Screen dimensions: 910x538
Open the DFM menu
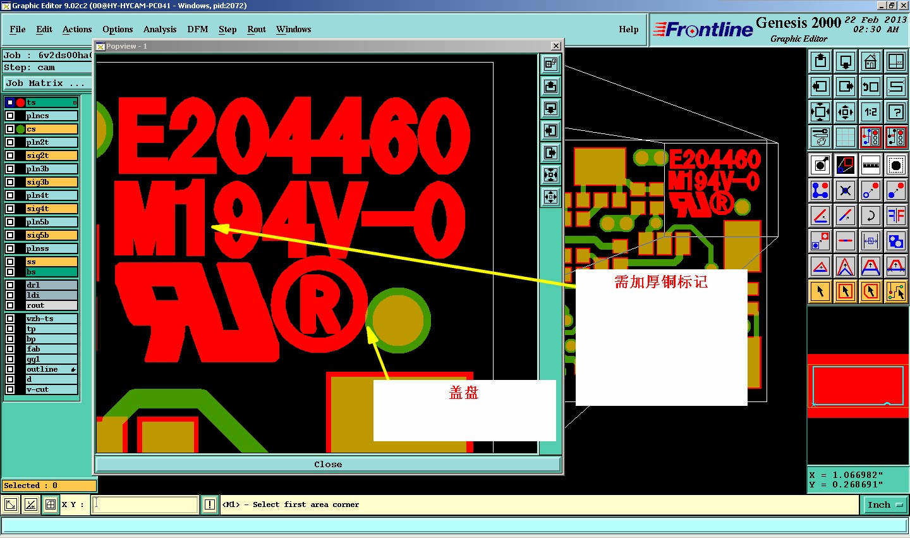[198, 29]
